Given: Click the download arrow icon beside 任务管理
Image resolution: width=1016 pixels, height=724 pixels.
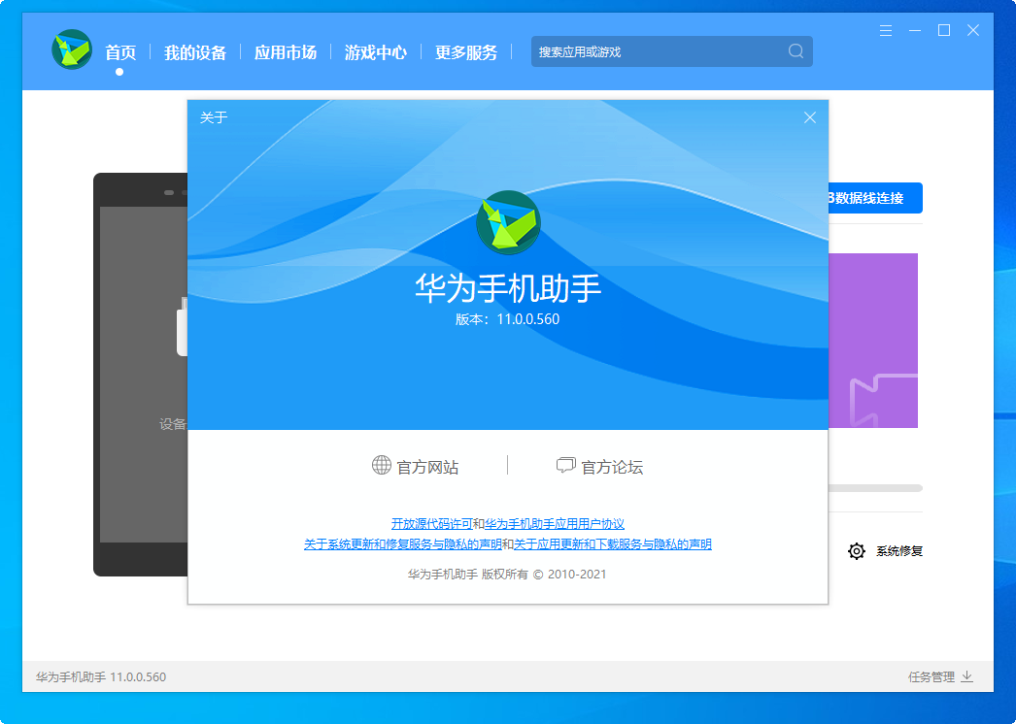Looking at the screenshot, I should (x=966, y=676).
